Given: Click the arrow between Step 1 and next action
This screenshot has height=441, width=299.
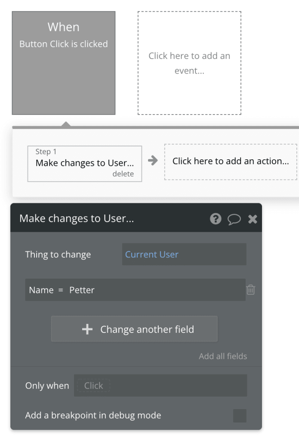Looking at the screenshot, I should (x=153, y=160).
